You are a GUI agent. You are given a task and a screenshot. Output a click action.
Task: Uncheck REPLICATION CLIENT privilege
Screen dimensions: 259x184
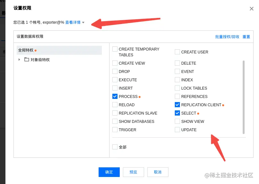177,105
